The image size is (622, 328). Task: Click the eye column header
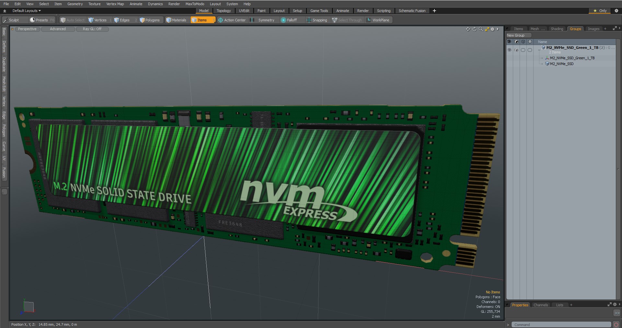(x=509, y=42)
